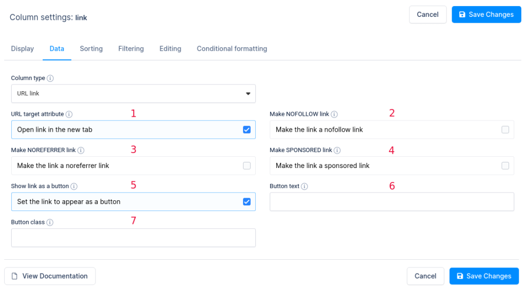
Task: Disable Set the link to appear as button
Action: click(x=247, y=201)
